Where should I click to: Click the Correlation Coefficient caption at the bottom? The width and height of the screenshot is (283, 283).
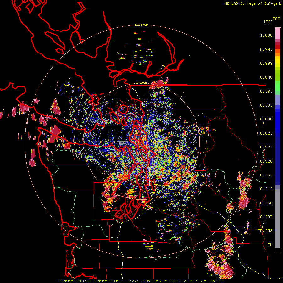[x=141, y=281]
